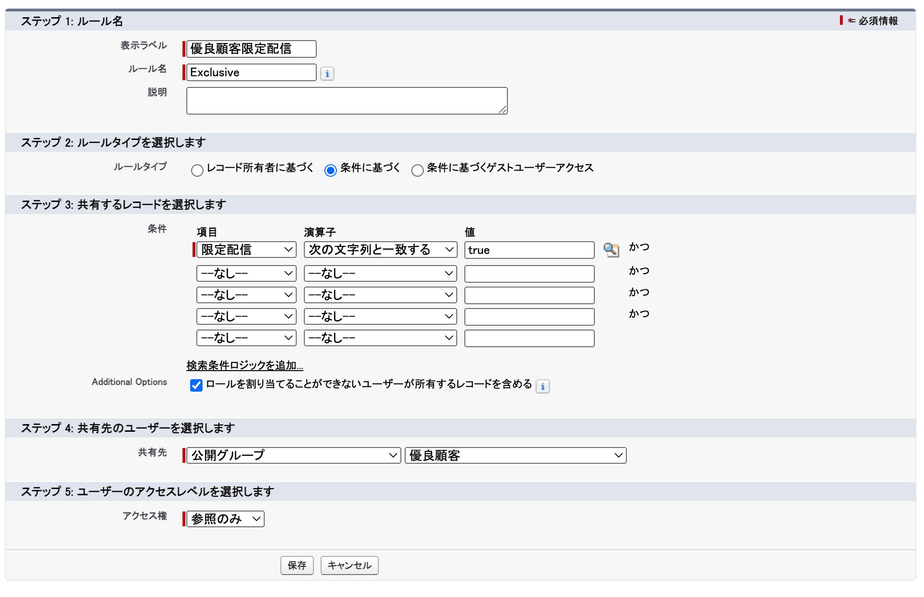
Task: Open fifth row 項目 dropdown set to なし
Action: (247, 338)
